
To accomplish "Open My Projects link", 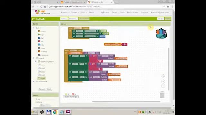I will (x=105, y=12).
